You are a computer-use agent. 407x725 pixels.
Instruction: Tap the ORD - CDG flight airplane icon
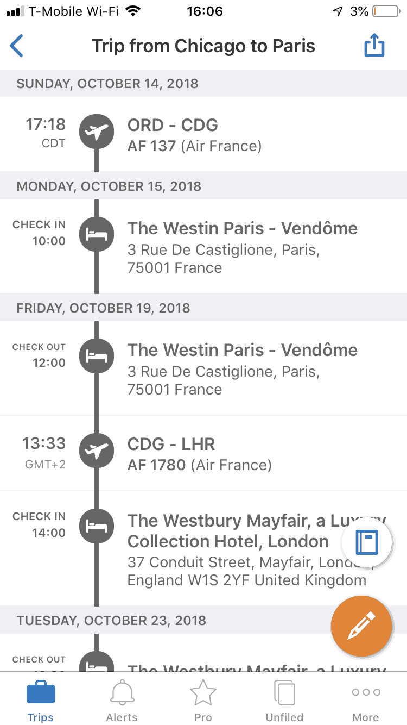pyautogui.click(x=97, y=132)
